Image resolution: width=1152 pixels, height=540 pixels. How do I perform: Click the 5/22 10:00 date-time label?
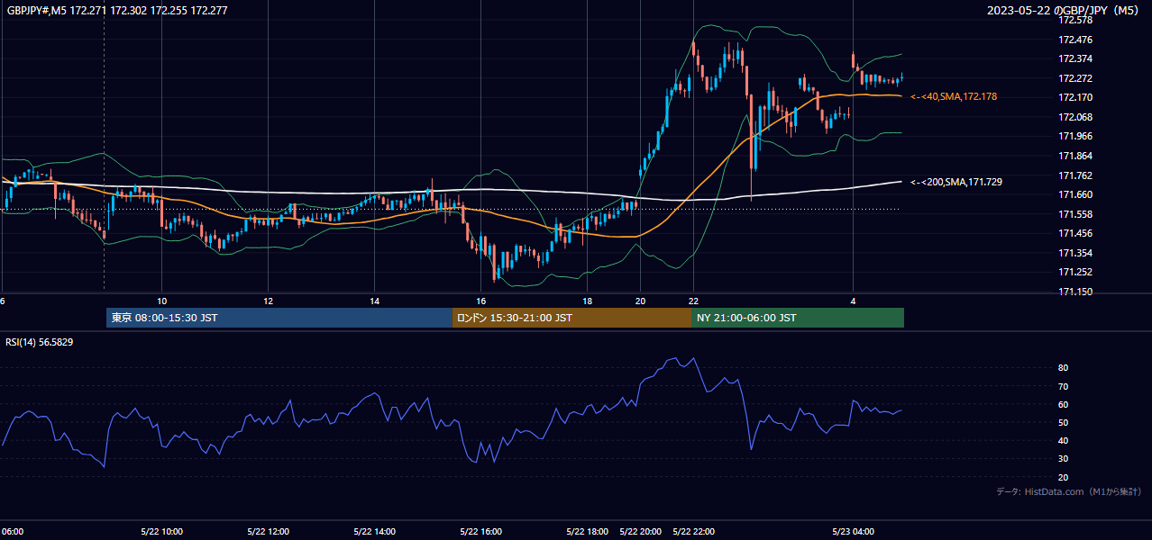(162, 531)
